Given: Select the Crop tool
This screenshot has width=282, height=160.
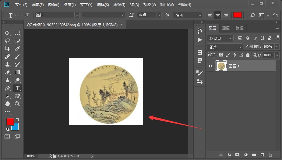Looking at the screenshot, I should 7,49.
